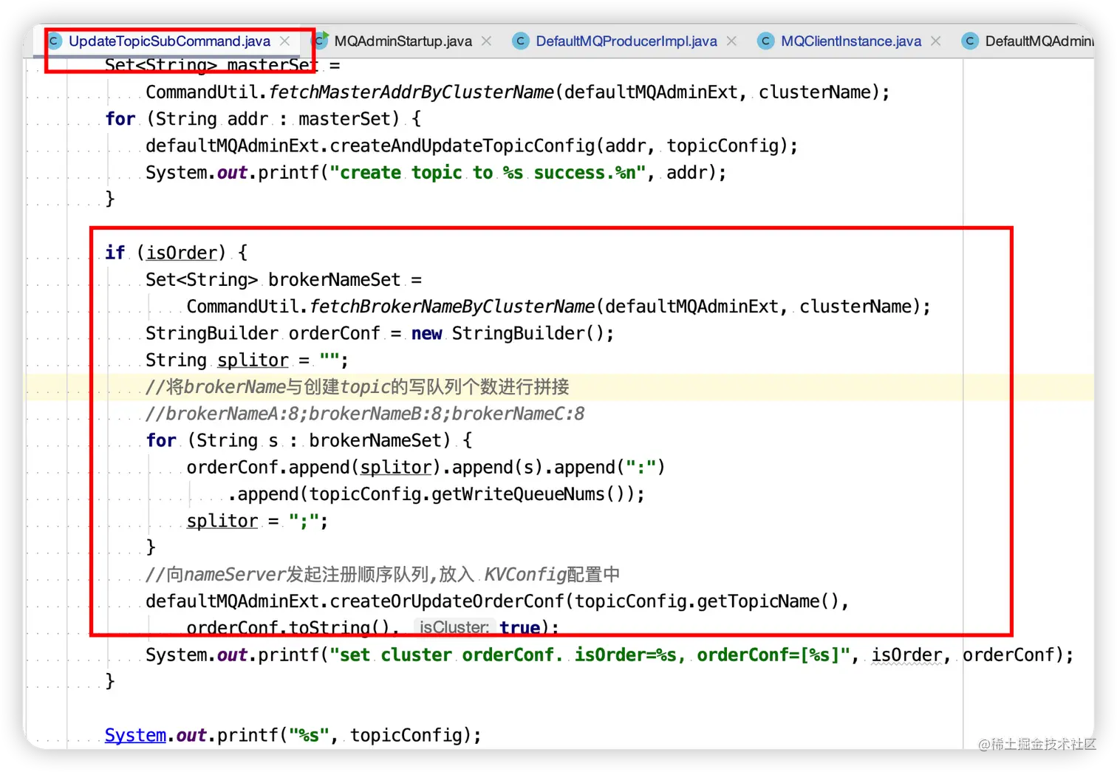Click the brokerNameSet variable declaration
Viewport: 1117px width, 772px height.
click(335, 280)
